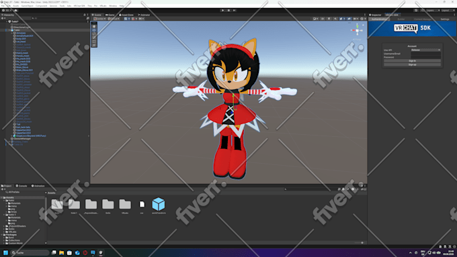The image size is (457, 257).
Task: Expand the Armature node in Hierarchy
Action: [x=12, y=33]
